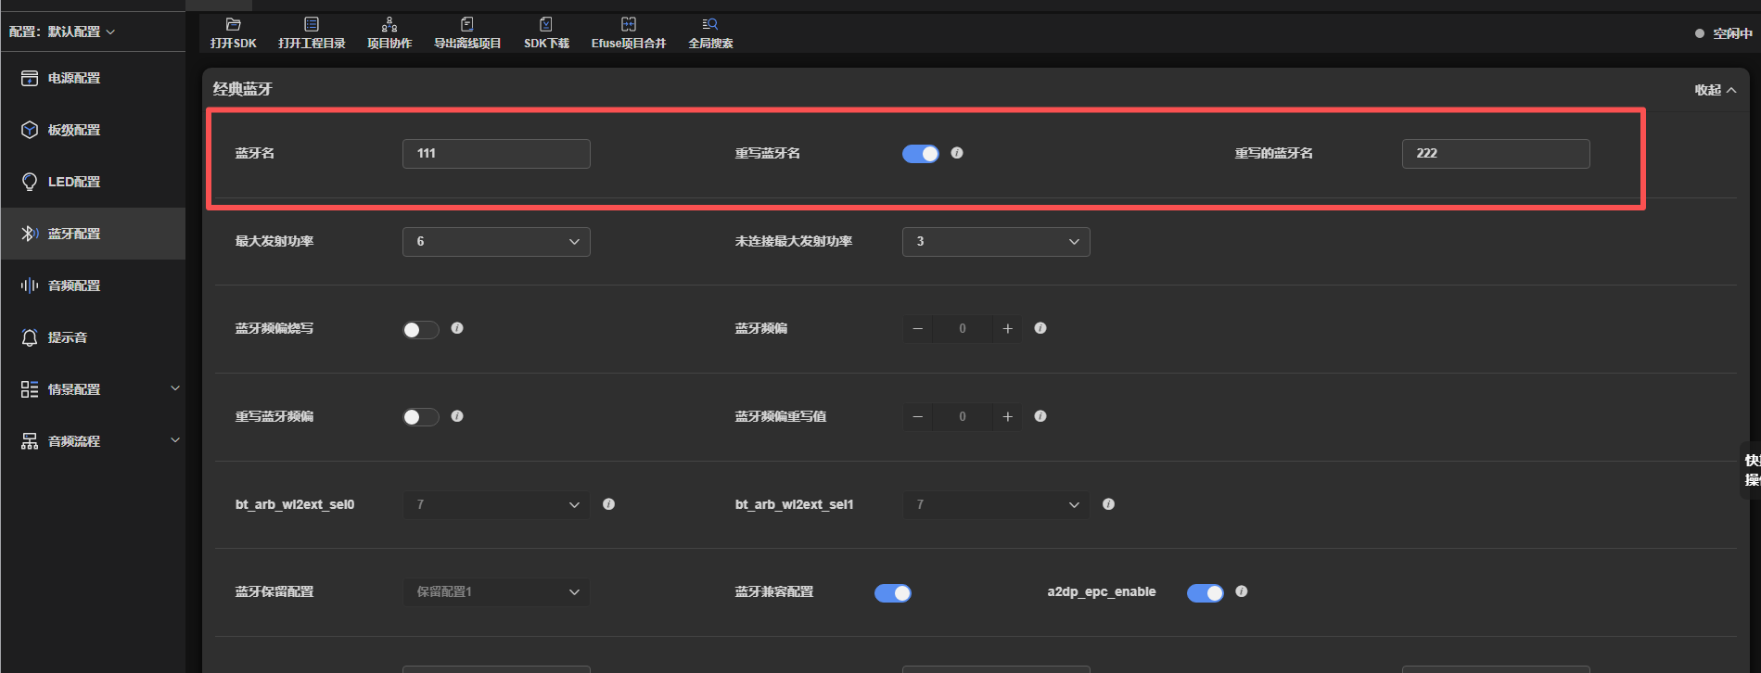Click info icon next to 重写蓝牙名 toggle
The height and width of the screenshot is (673, 1761).
click(x=957, y=153)
